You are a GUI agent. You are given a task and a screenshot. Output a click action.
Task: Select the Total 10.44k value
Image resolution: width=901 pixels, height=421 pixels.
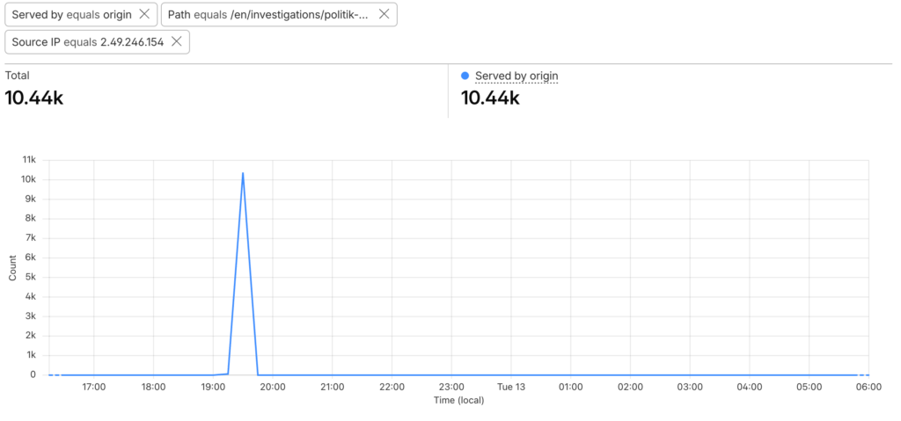(x=34, y=98)
